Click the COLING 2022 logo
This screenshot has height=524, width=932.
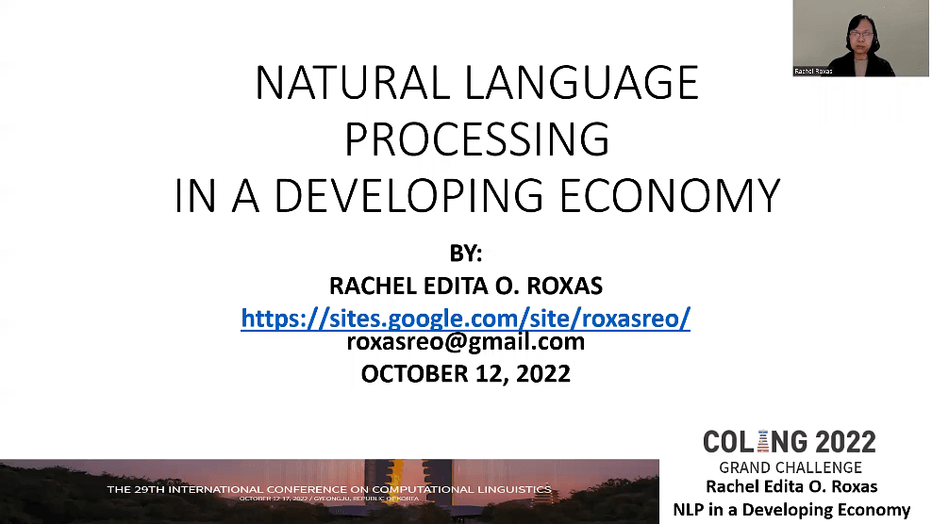click(790, 442)
